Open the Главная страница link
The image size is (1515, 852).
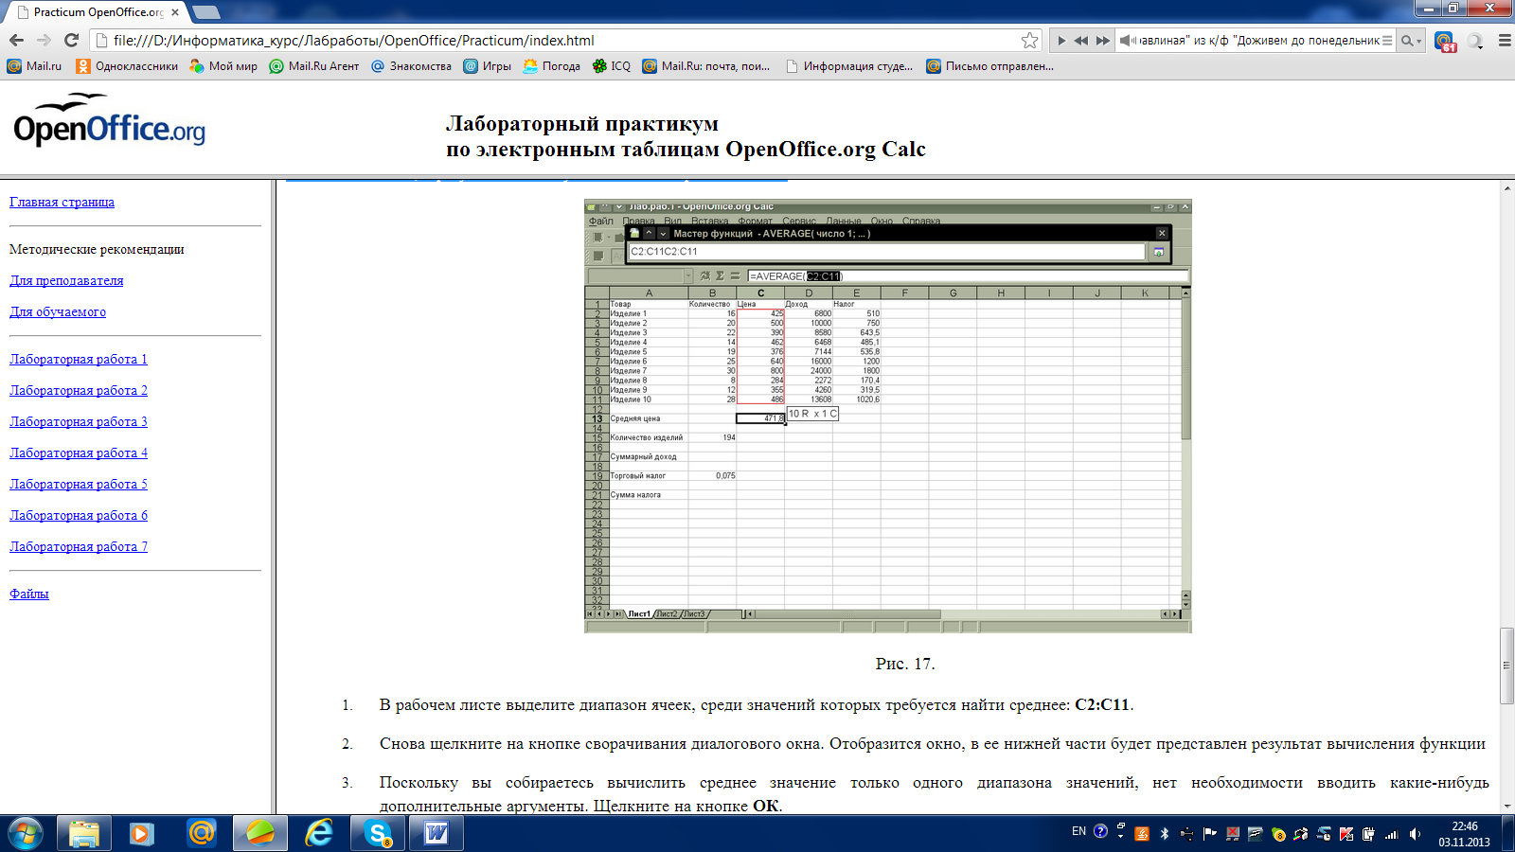(62, 202)
